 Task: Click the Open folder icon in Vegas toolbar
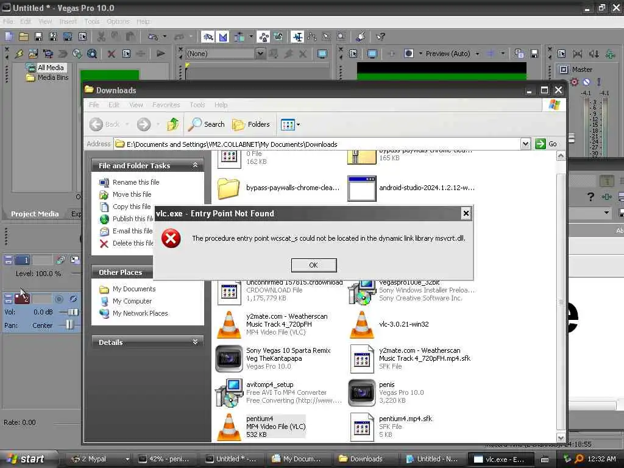(24, 37)
